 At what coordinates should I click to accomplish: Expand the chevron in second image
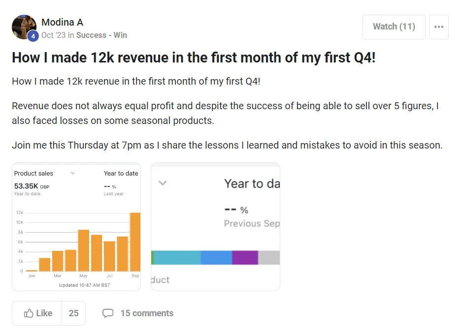163,183
